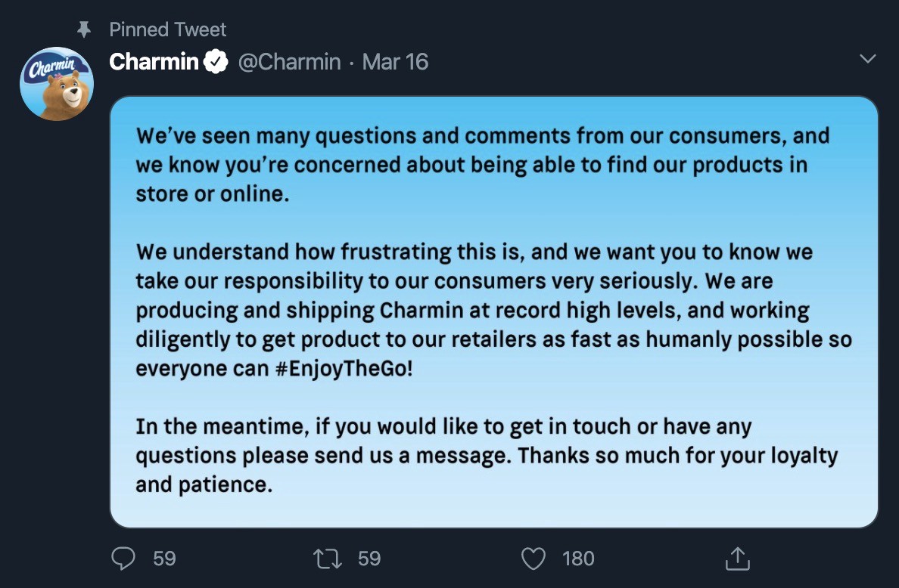Click the retweet count 59
Viewport: 899px width, 588px height.
pyautogui.click(x=369, y=559)
